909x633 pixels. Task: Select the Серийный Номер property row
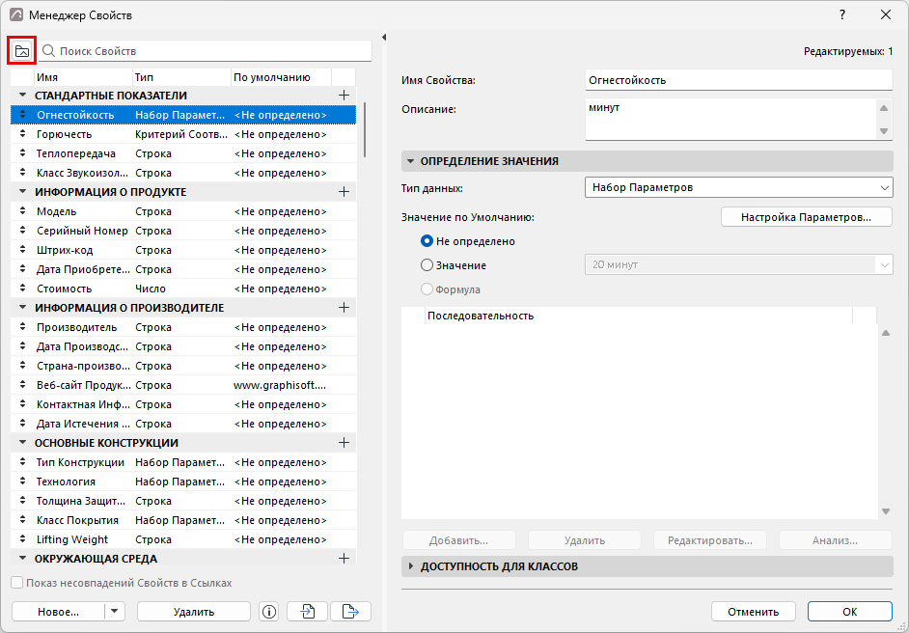tap(183, 231)
